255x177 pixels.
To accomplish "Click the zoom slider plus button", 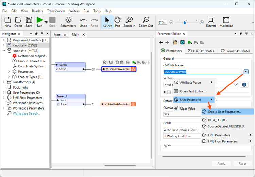I will (x=202, y=22).
